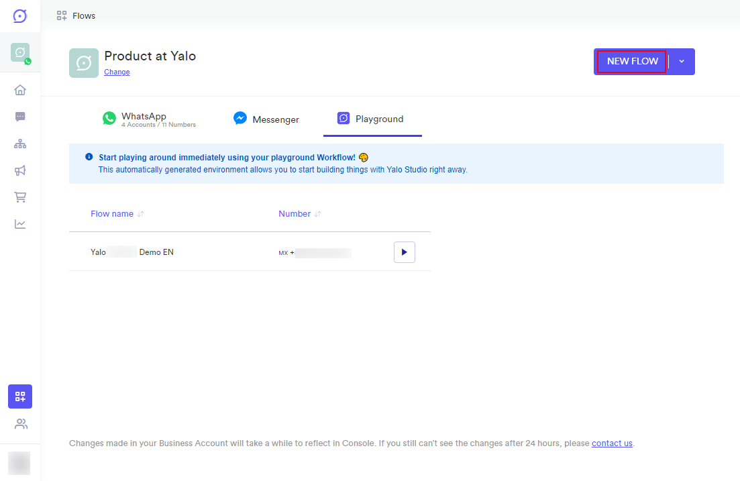Switch to the WhatsApp tab
Image resolution: width=740 pixels, height=481 pixels.
149,119
